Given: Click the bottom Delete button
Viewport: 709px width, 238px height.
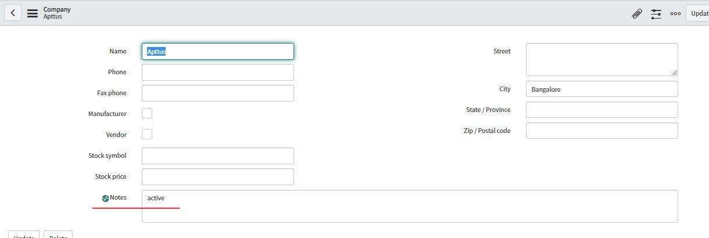Looking at the screenshot, I should point(58,235).
